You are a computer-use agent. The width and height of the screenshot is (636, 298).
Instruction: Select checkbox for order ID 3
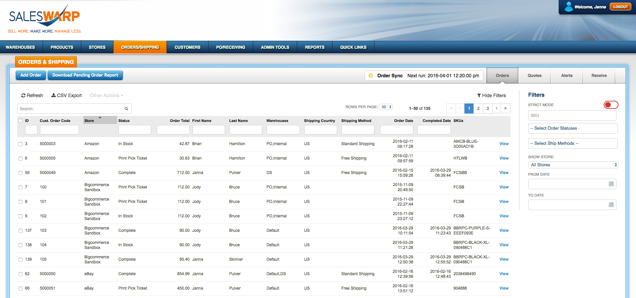[x=20, y=144]
